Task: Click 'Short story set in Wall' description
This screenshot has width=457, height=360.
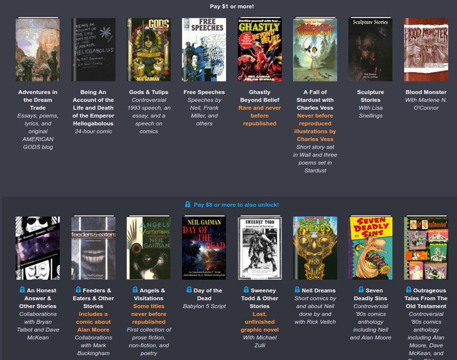Action: (315, 159)
